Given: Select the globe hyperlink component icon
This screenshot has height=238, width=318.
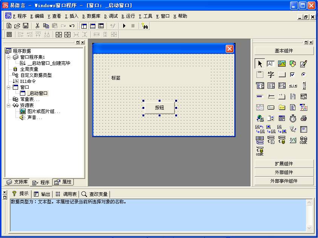Looking at the screenshot, I should click(260, 118).
